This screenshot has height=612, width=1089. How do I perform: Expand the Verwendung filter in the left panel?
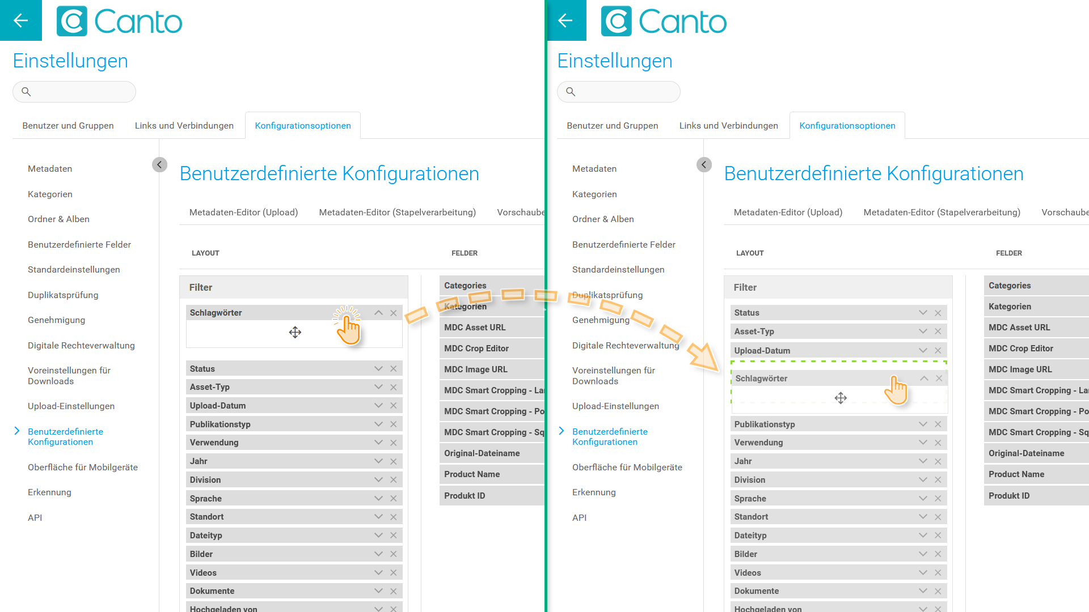[378, 443]
